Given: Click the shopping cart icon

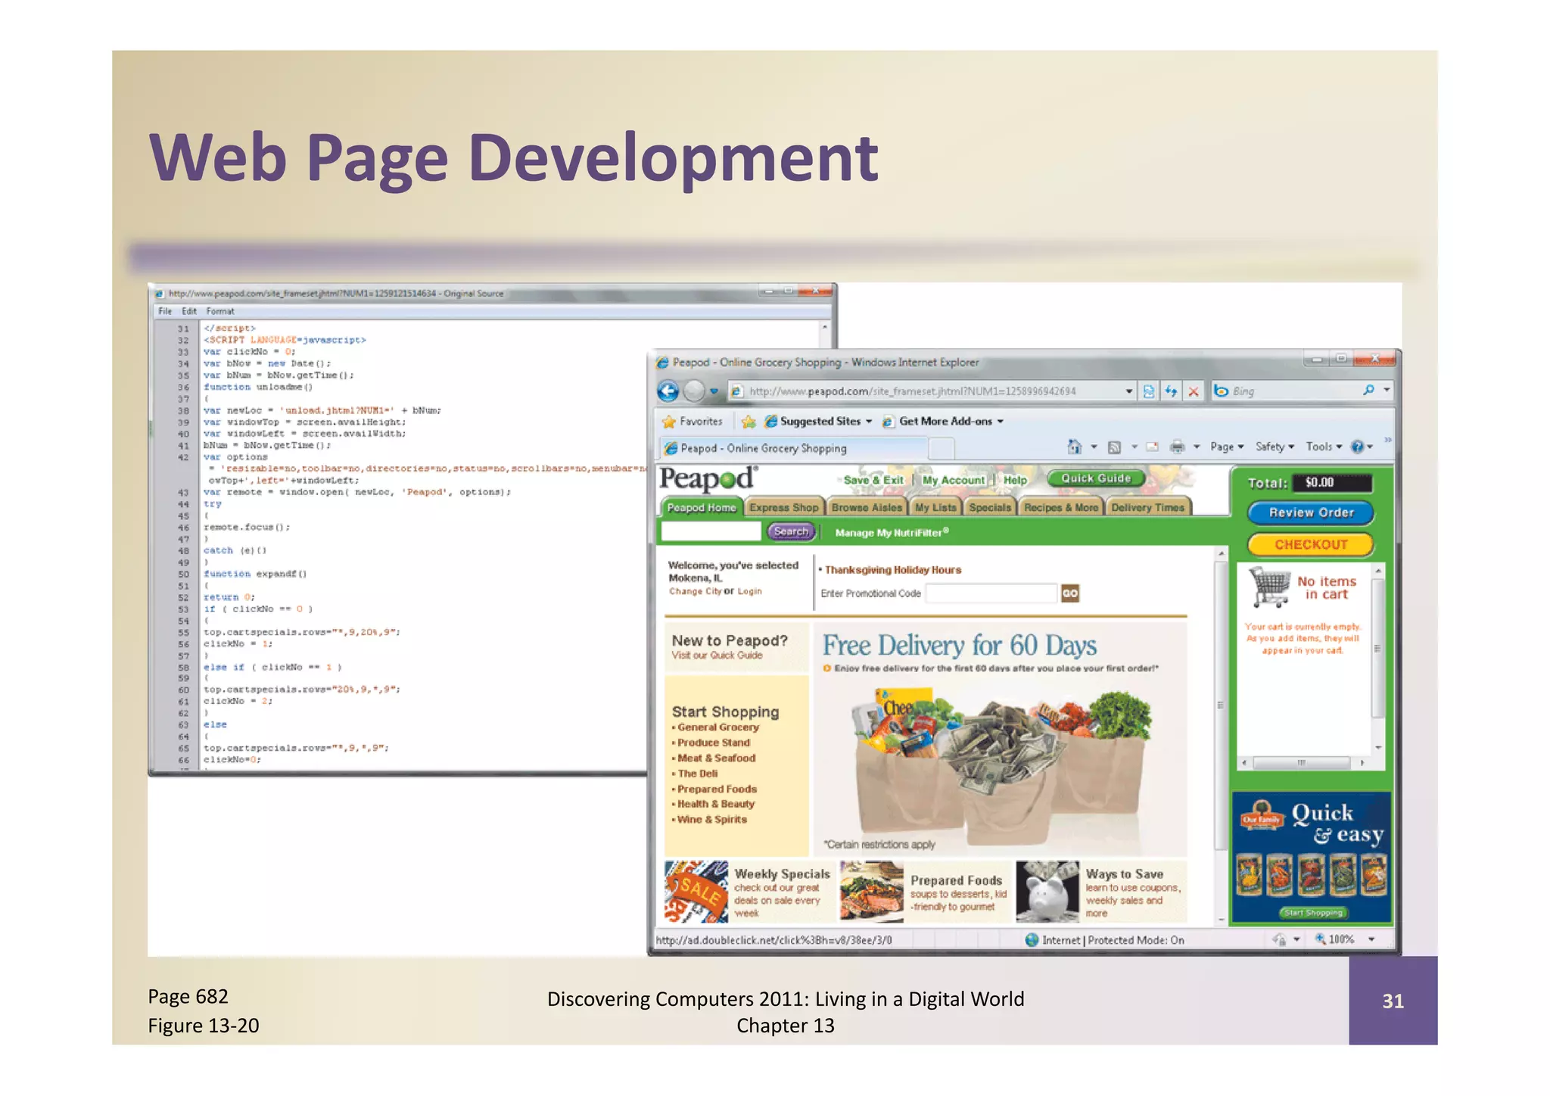Looking at the screenshot, I should coord(1269,587).
